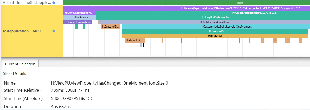
Task: Select the H:LazyForEach predict slice
Action: coord(203,17)
